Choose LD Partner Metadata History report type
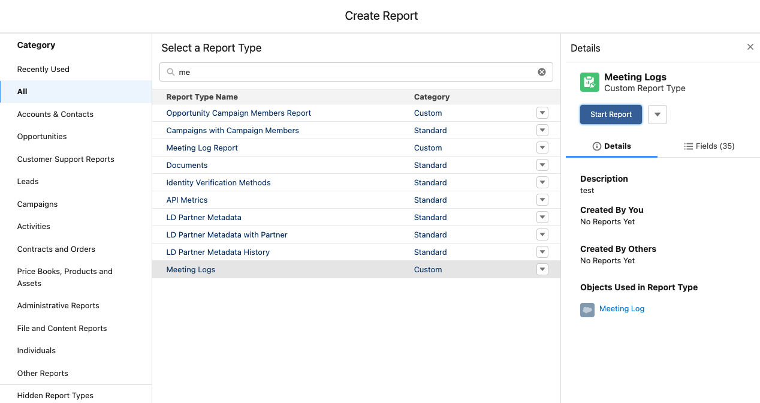This screenshot has height=403, width=760. pos(218,252)
